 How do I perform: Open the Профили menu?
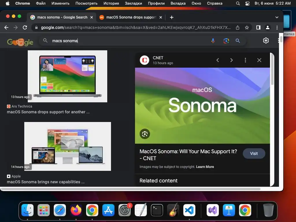(x=156, y=3)
